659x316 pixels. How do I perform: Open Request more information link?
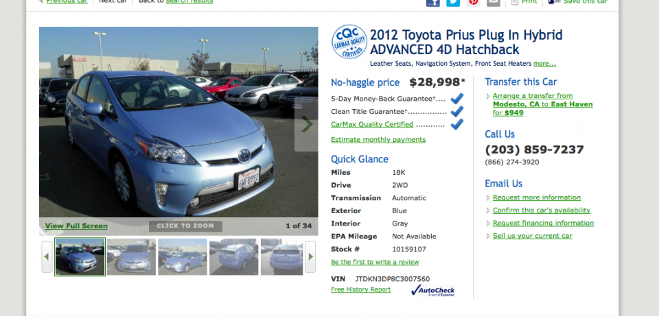[537, 197]
